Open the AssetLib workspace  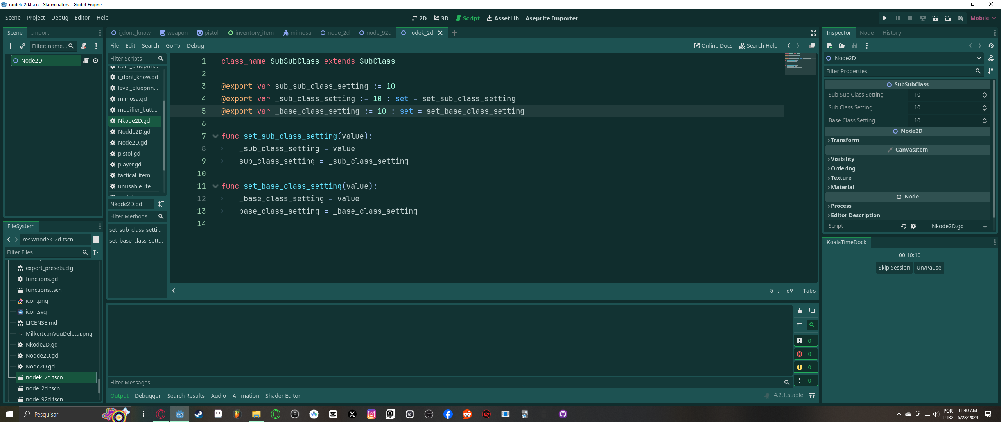(x=503, y=18)
